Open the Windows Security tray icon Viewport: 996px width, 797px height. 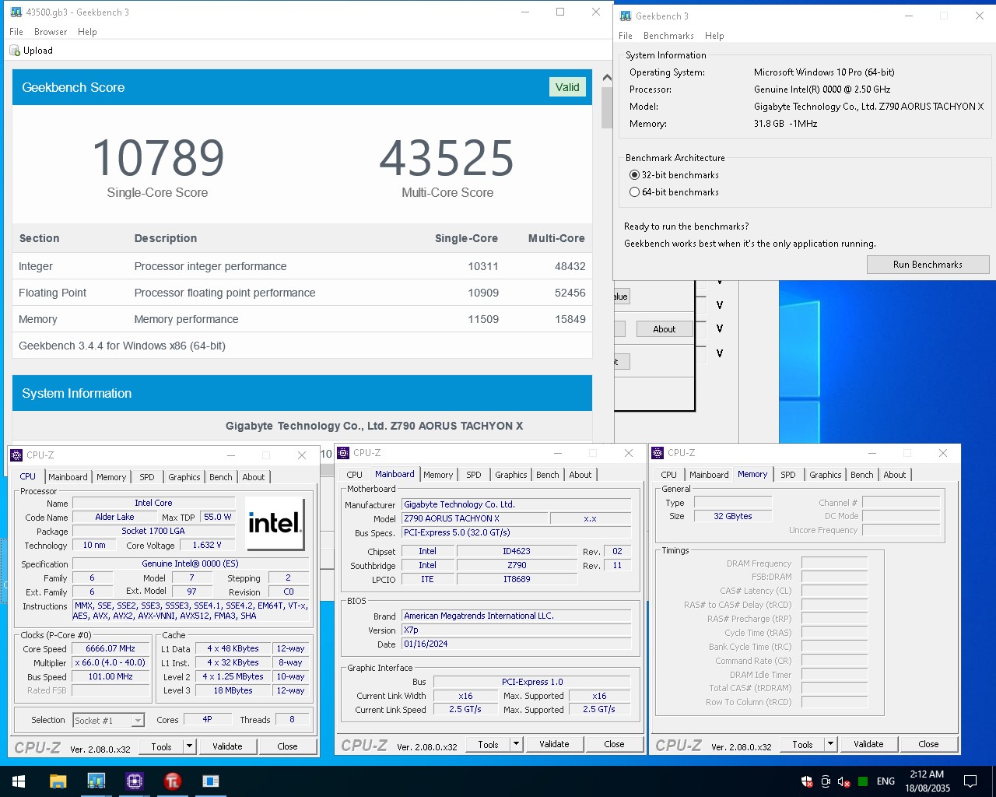pyautogui.click(x=807, y=781)
